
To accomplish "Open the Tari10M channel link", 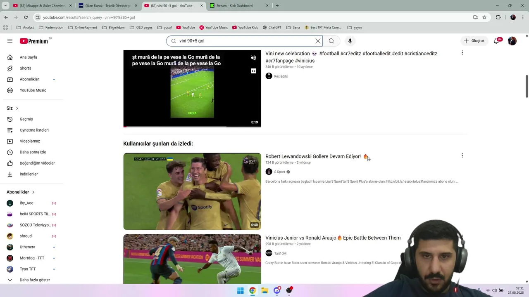I will click(x=280, y=253).
